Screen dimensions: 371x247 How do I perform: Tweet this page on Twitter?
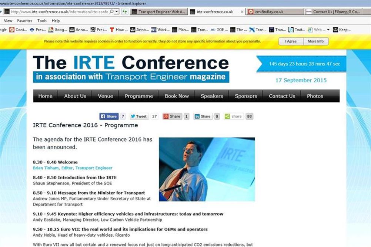coord(139,116)
